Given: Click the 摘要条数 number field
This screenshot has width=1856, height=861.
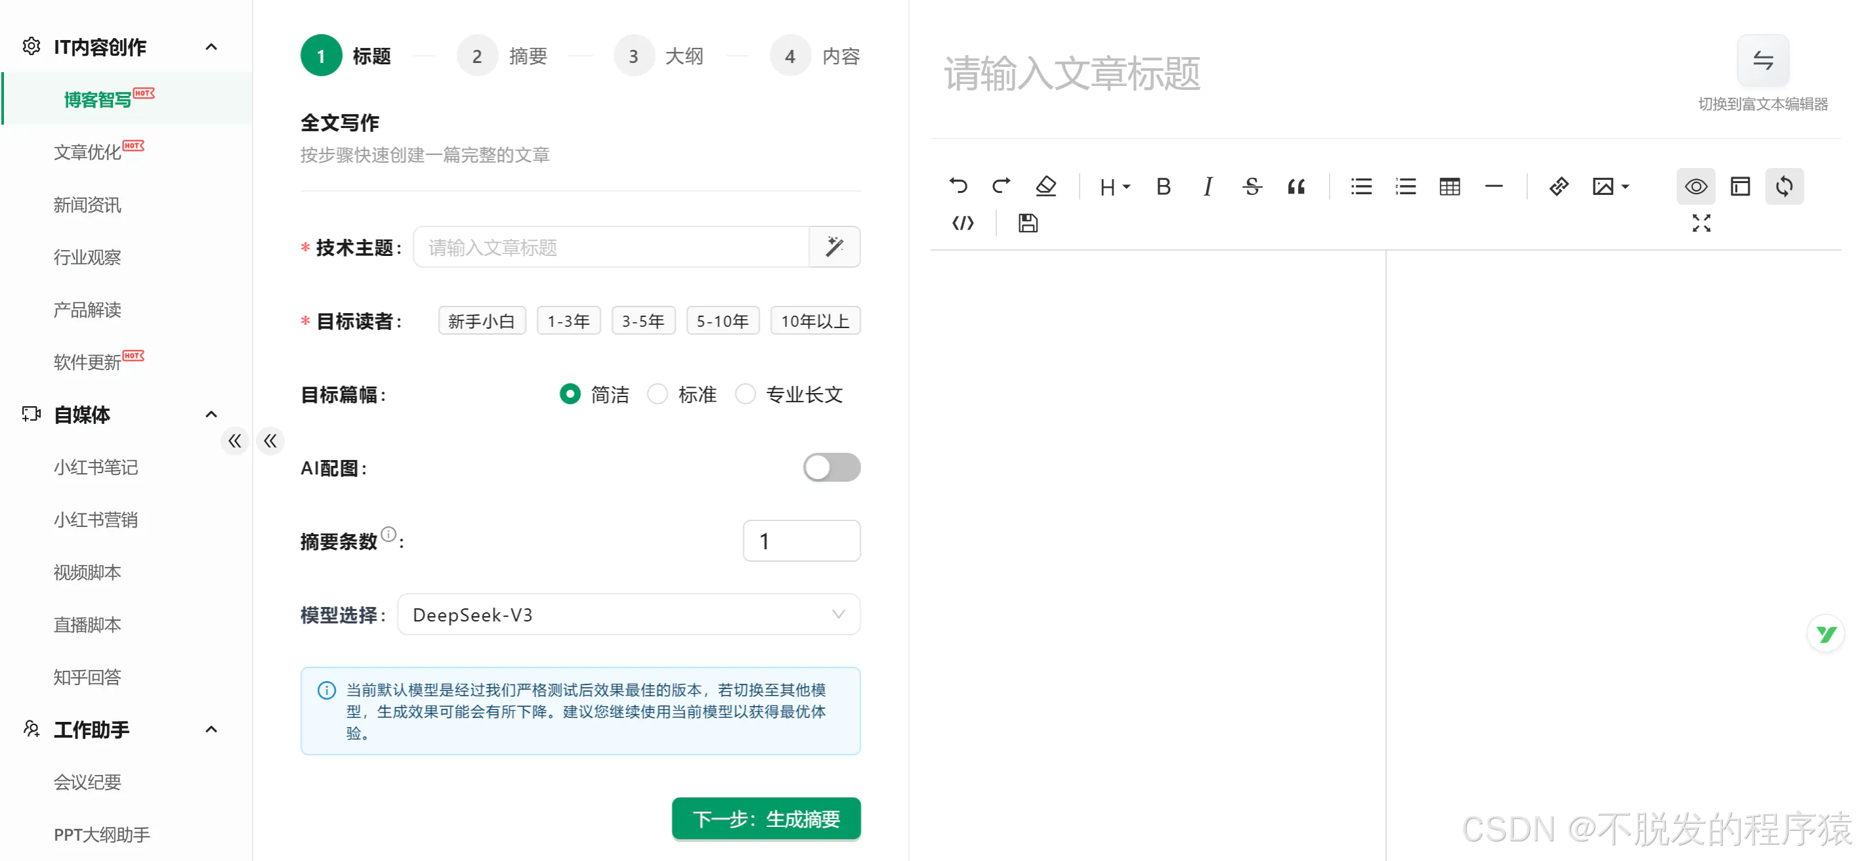Looking at the screenshot, I should 801,541.
